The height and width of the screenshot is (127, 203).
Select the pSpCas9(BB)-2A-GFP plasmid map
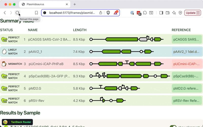[x=129, y=76]
